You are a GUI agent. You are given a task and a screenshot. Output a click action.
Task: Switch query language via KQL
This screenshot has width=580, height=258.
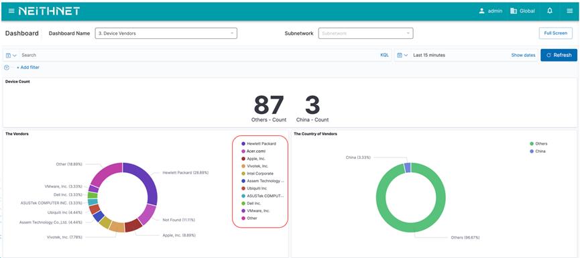[x=385, y=55]
